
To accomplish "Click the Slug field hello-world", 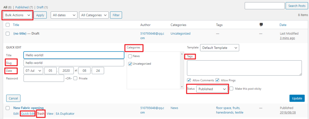I will 74,63.
